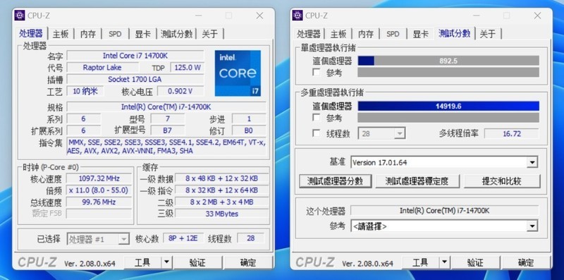Open 处理器 tab in left window

click(31, 34)
